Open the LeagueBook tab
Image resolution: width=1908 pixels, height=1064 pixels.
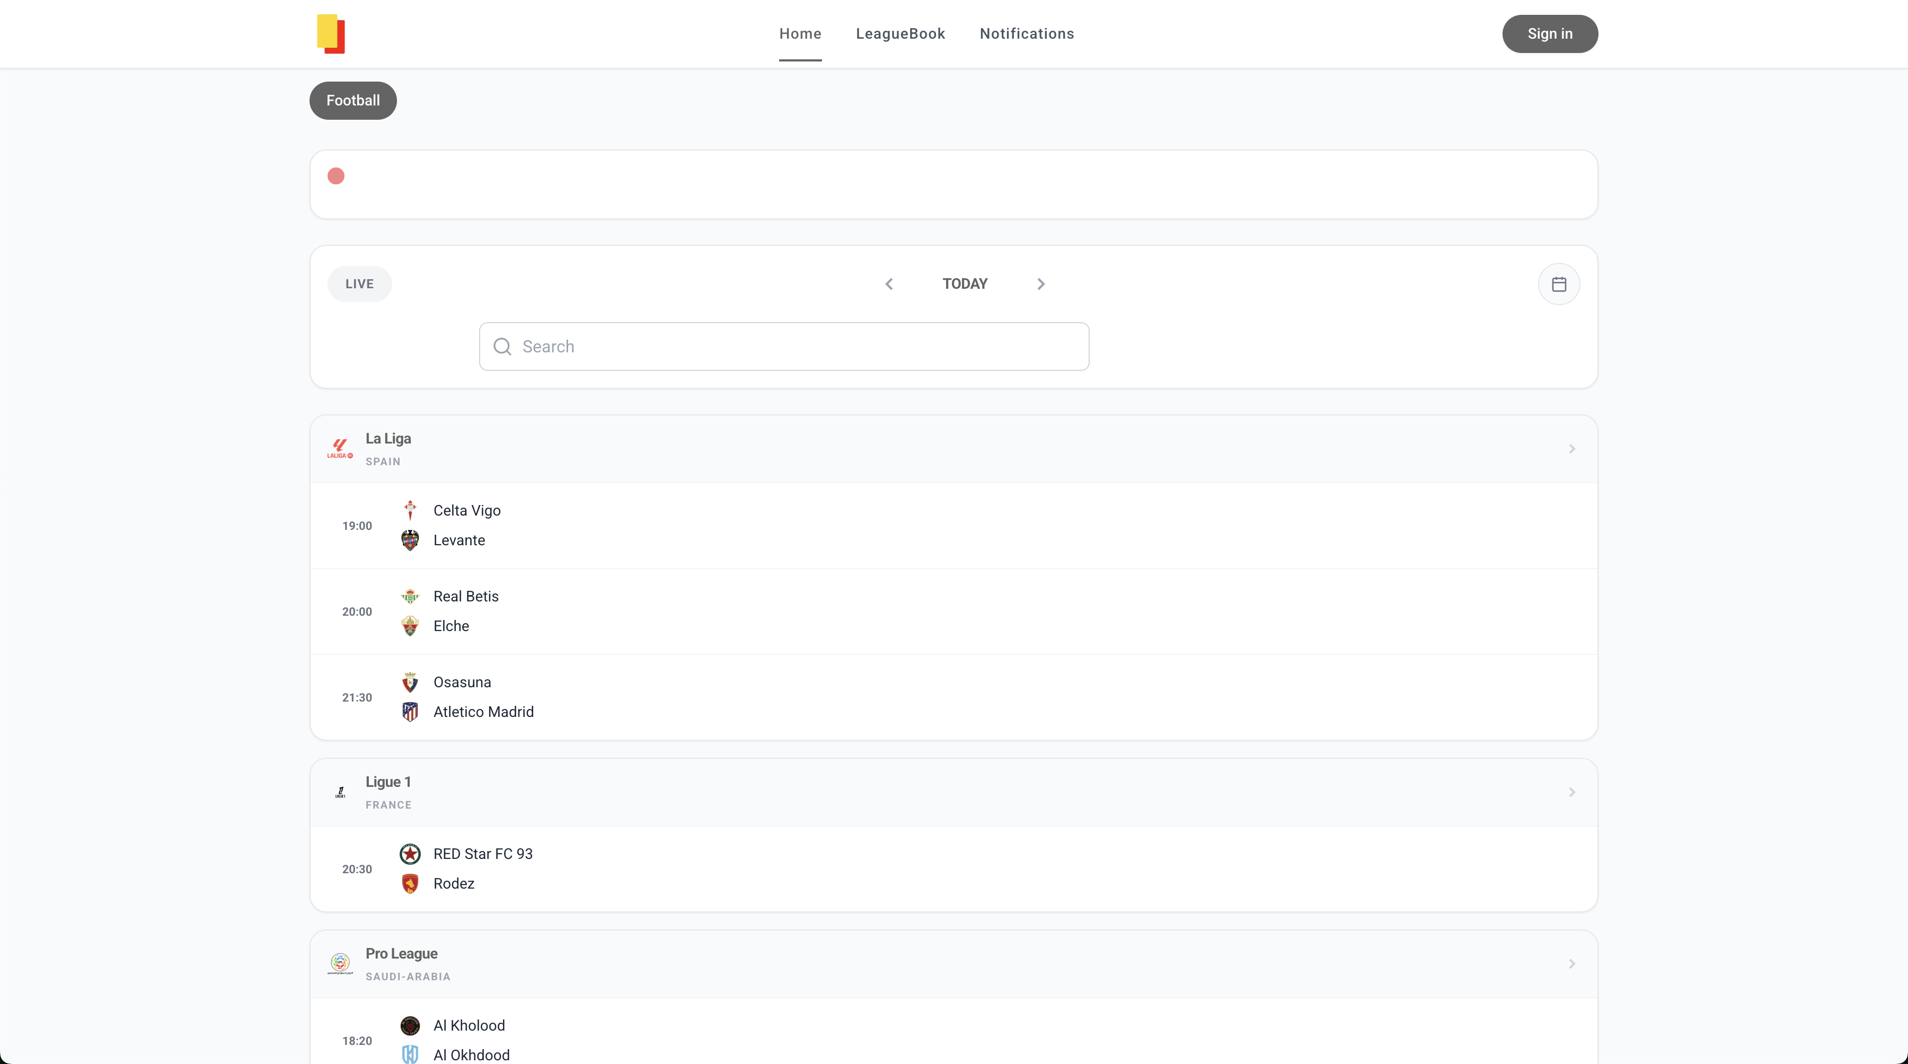tap(900, 34)
